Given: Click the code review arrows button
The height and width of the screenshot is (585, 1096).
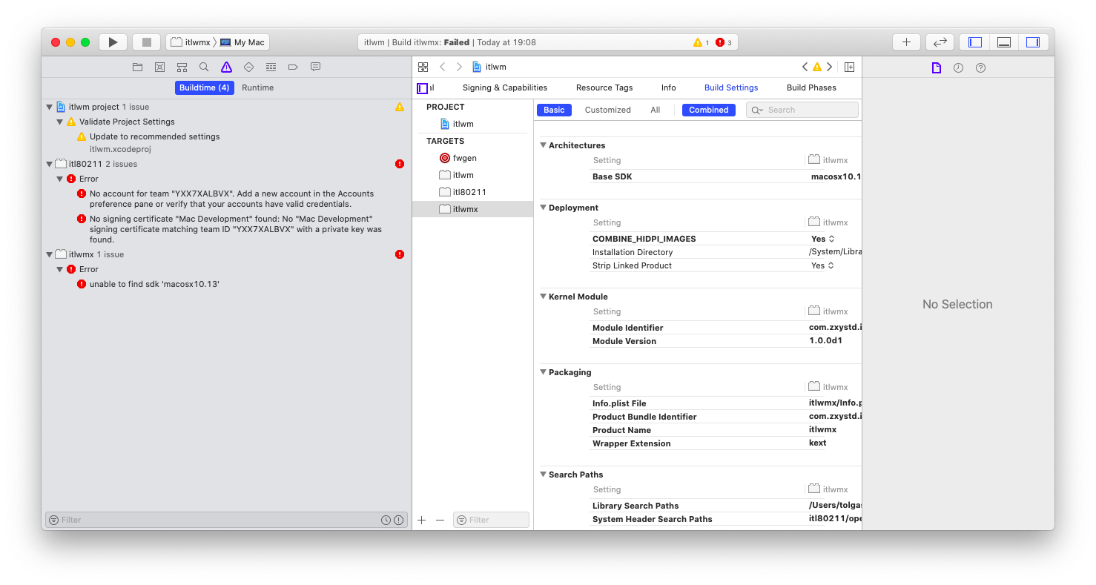Looking at the screenshot, I should pos(940,42).
